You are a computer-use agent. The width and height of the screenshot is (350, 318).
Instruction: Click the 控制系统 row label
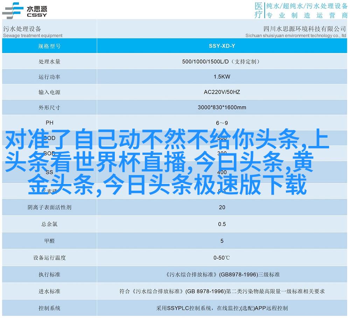[x=49, y=308]
